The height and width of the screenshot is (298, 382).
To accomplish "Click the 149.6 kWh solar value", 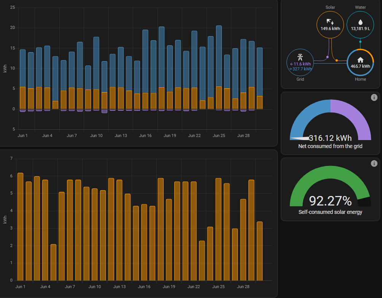I will 330,29.
